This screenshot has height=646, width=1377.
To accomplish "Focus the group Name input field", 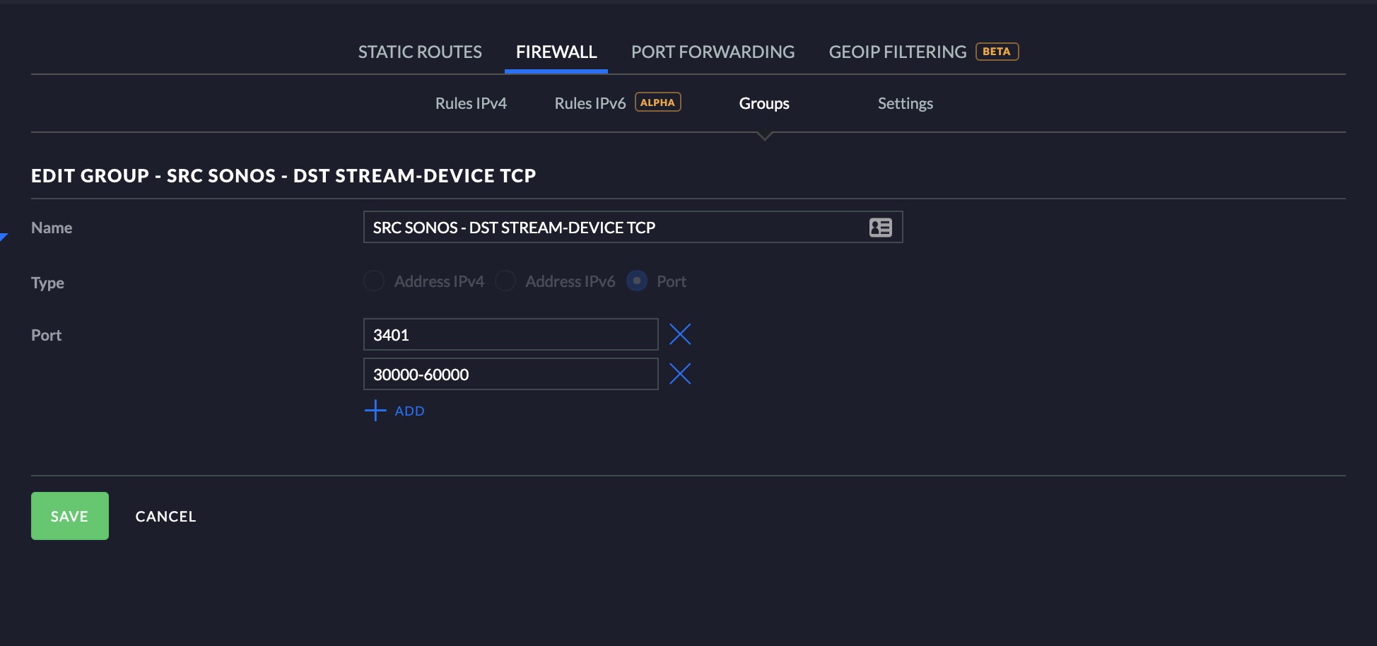I will point(633,227).
